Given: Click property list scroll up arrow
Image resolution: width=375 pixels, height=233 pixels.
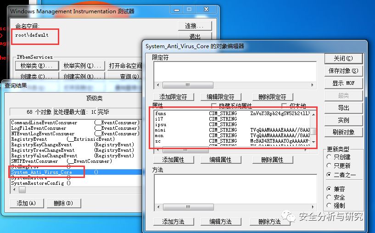Looking at the screenshot, I should tap(313, 115).
